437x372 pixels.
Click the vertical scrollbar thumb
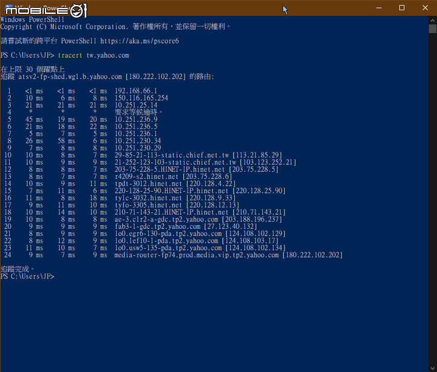[x=433, y=29]
